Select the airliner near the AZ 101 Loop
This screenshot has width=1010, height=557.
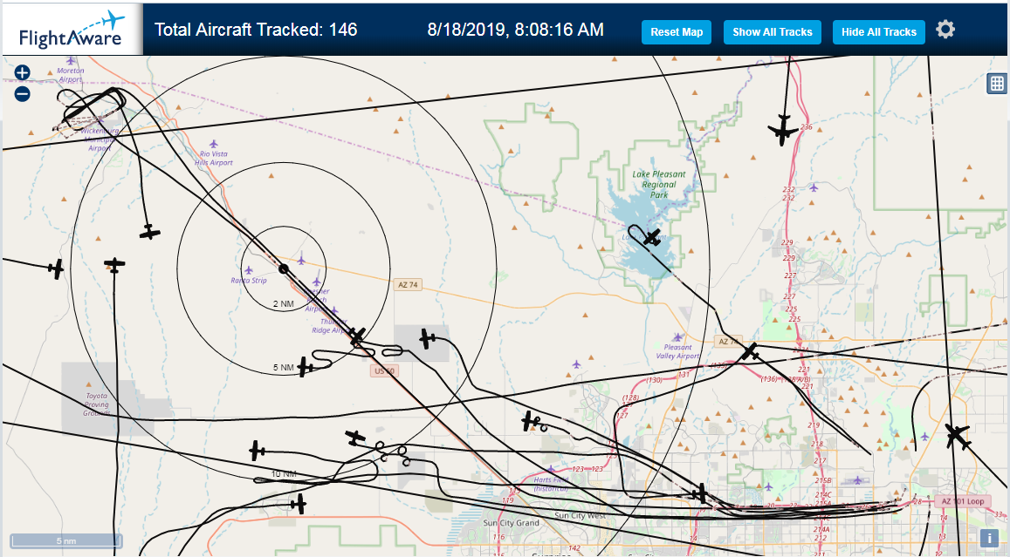click(x=958, y=436)
